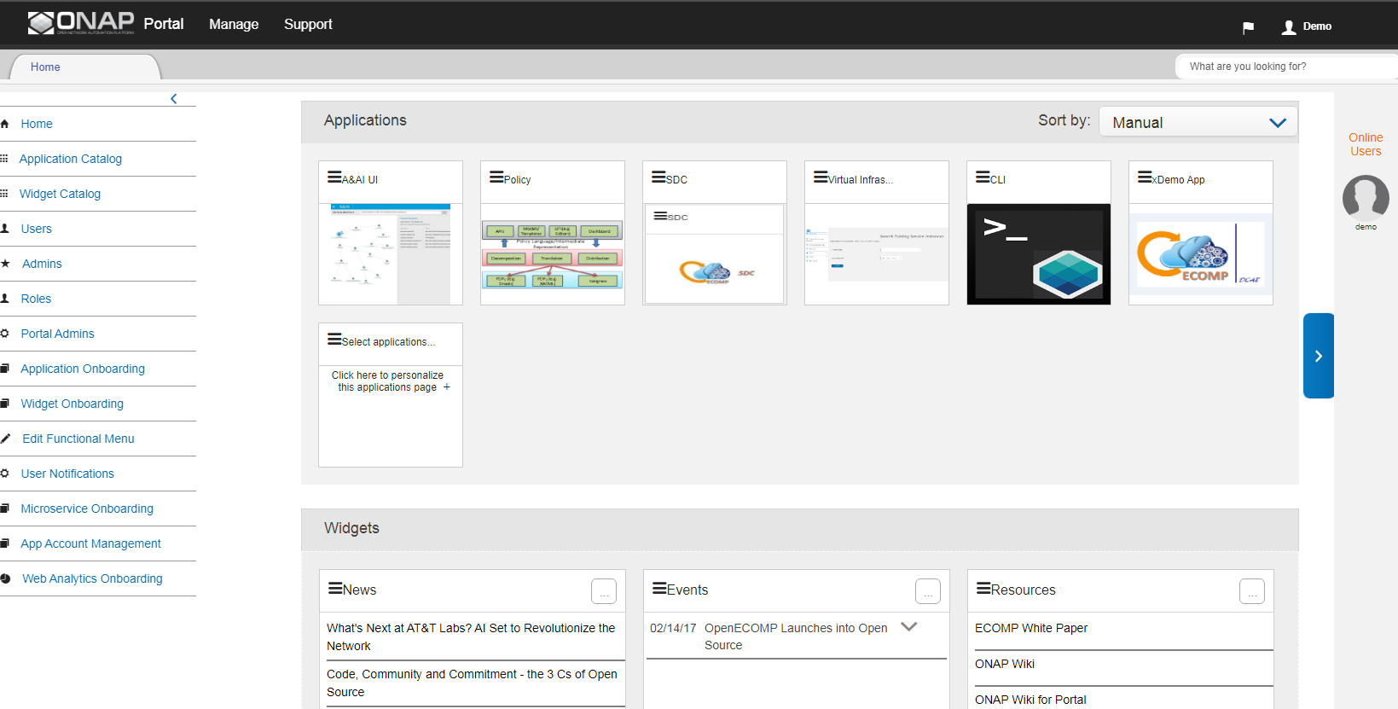Expand the OpenECOMP event chevron
This screenshot has width=1398, height=709.
909,626
